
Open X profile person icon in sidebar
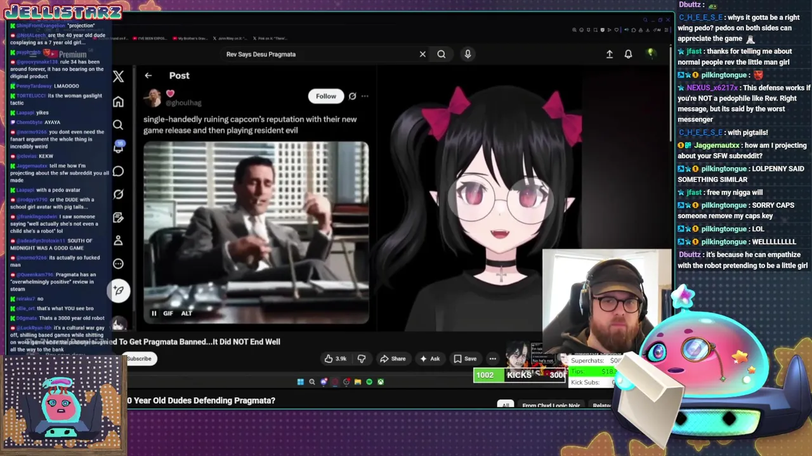pyautogui.click(x=118, y=241)
